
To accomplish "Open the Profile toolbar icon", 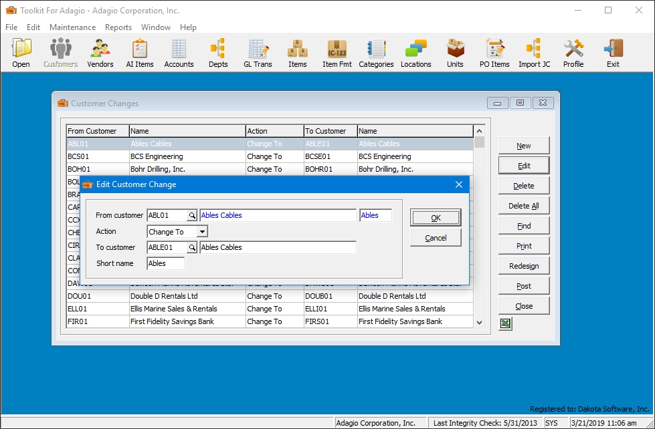I will tap(573, 53).
